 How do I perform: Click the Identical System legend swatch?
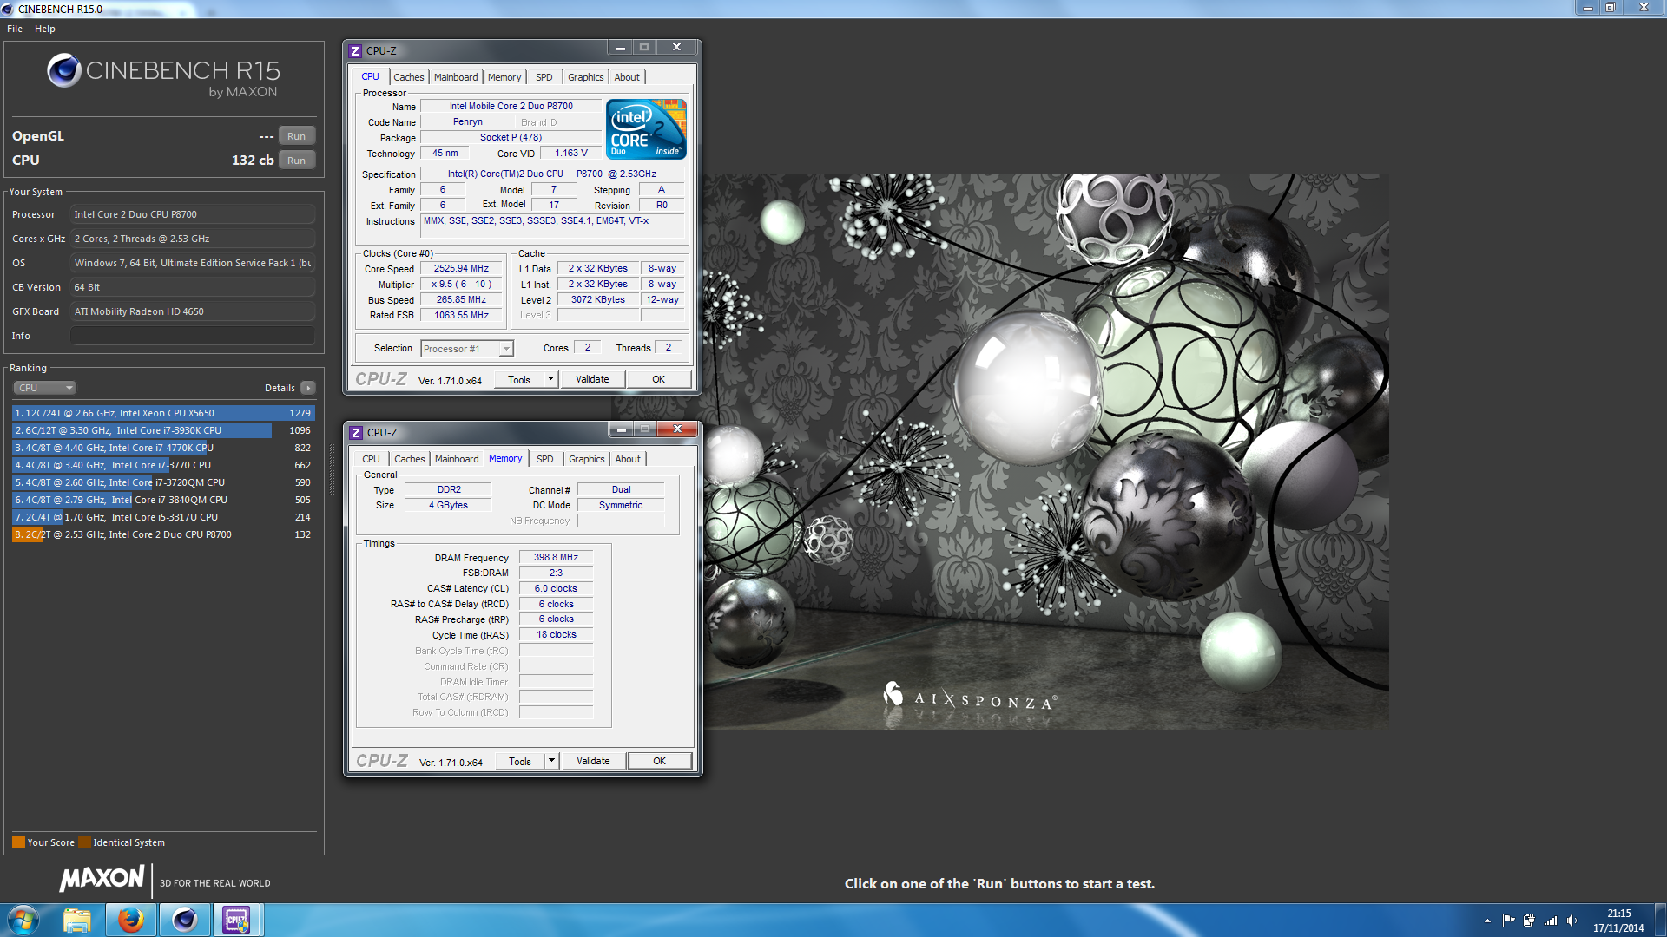point(84,842)
